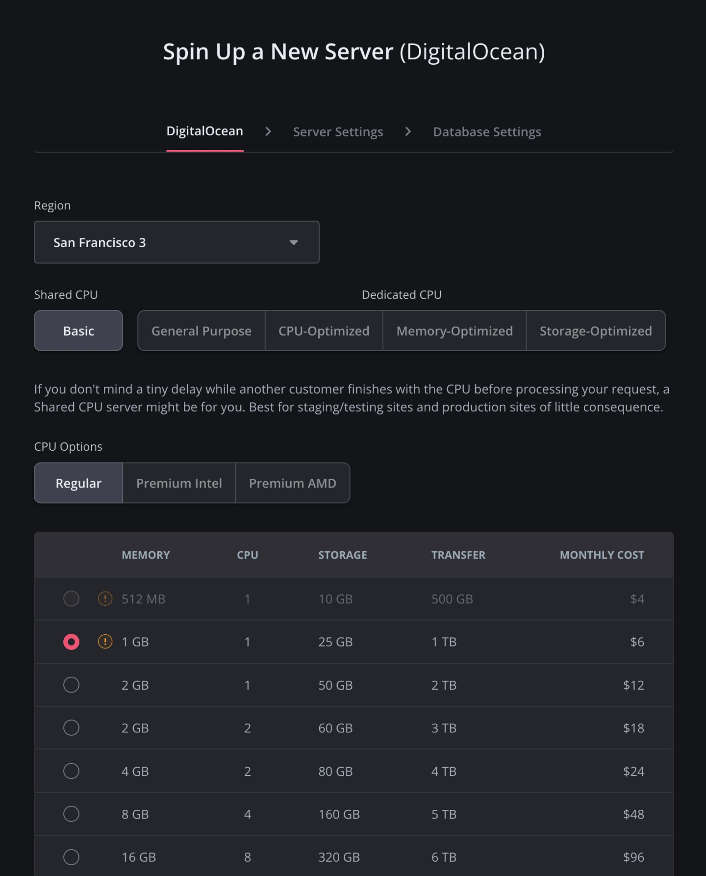
Task: Click warning icon beside 512 MB
Action: [x=105, y=598]
